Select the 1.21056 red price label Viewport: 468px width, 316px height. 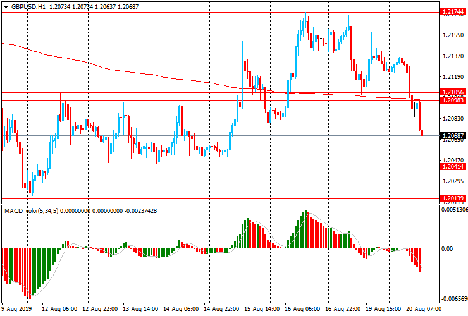[453, 92]
